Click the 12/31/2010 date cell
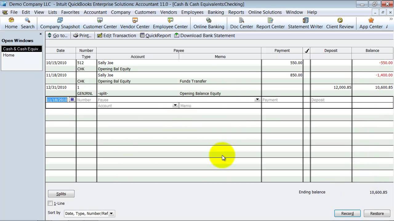394x221 pixels. (x=56, y=87)
